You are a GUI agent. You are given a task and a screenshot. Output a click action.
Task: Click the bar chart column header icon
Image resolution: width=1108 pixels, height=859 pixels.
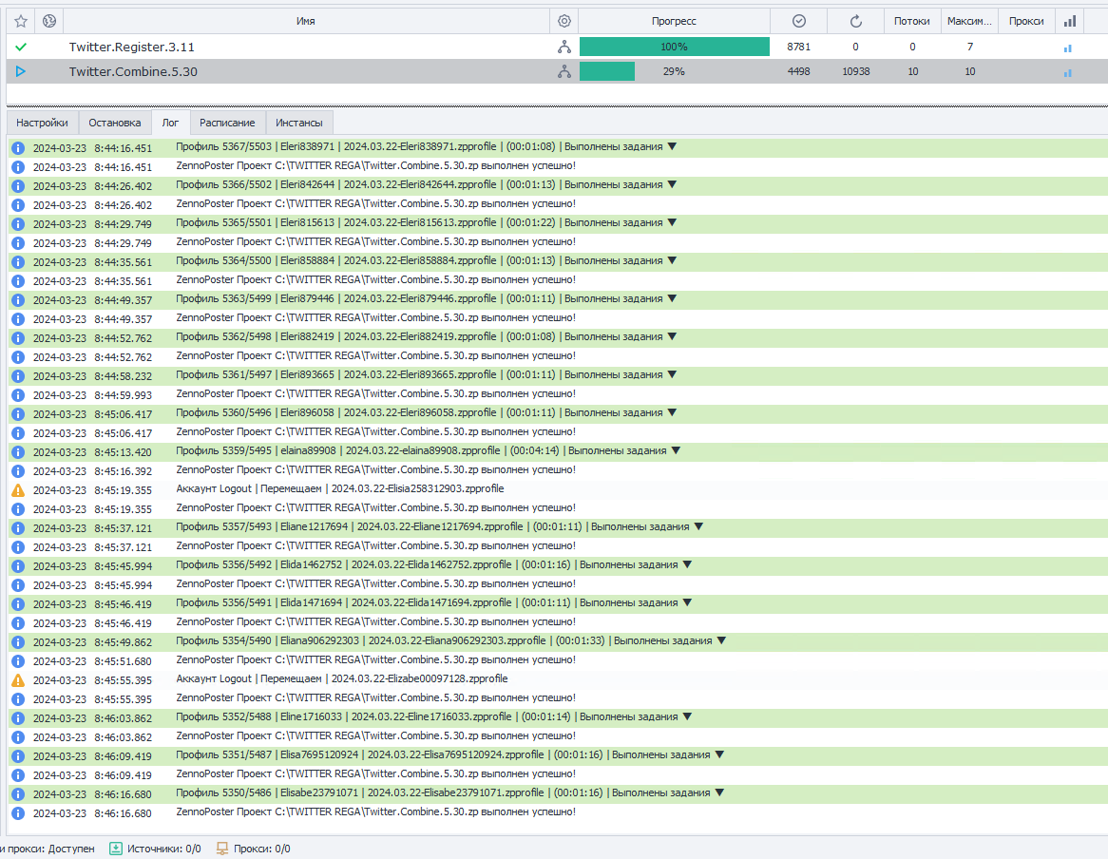pyautogui.click(x=1070, y=21)
